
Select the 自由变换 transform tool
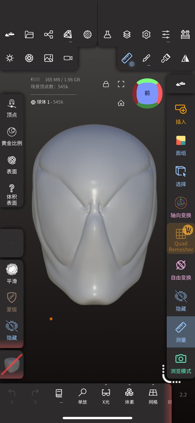[x=181, y=270]
